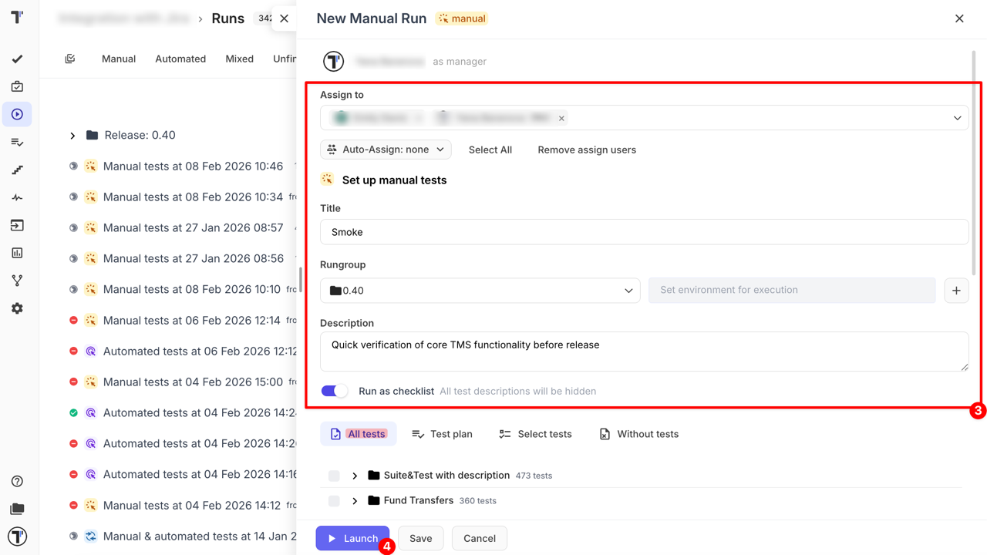987x555 pixels.
Task: Click the import/export icon in sidebar
Action: 17,225
